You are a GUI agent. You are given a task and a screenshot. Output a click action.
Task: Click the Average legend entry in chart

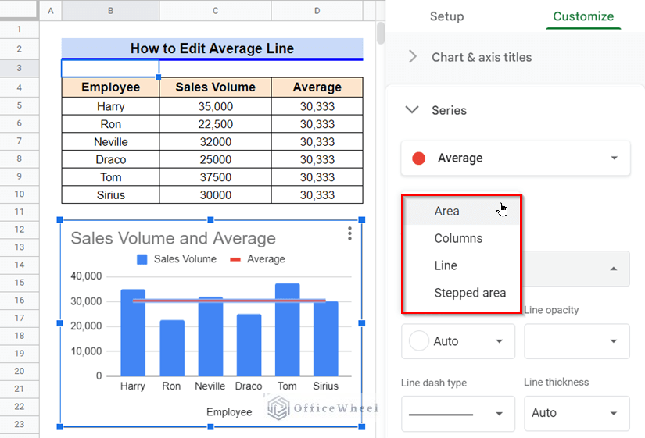(257, 259)
